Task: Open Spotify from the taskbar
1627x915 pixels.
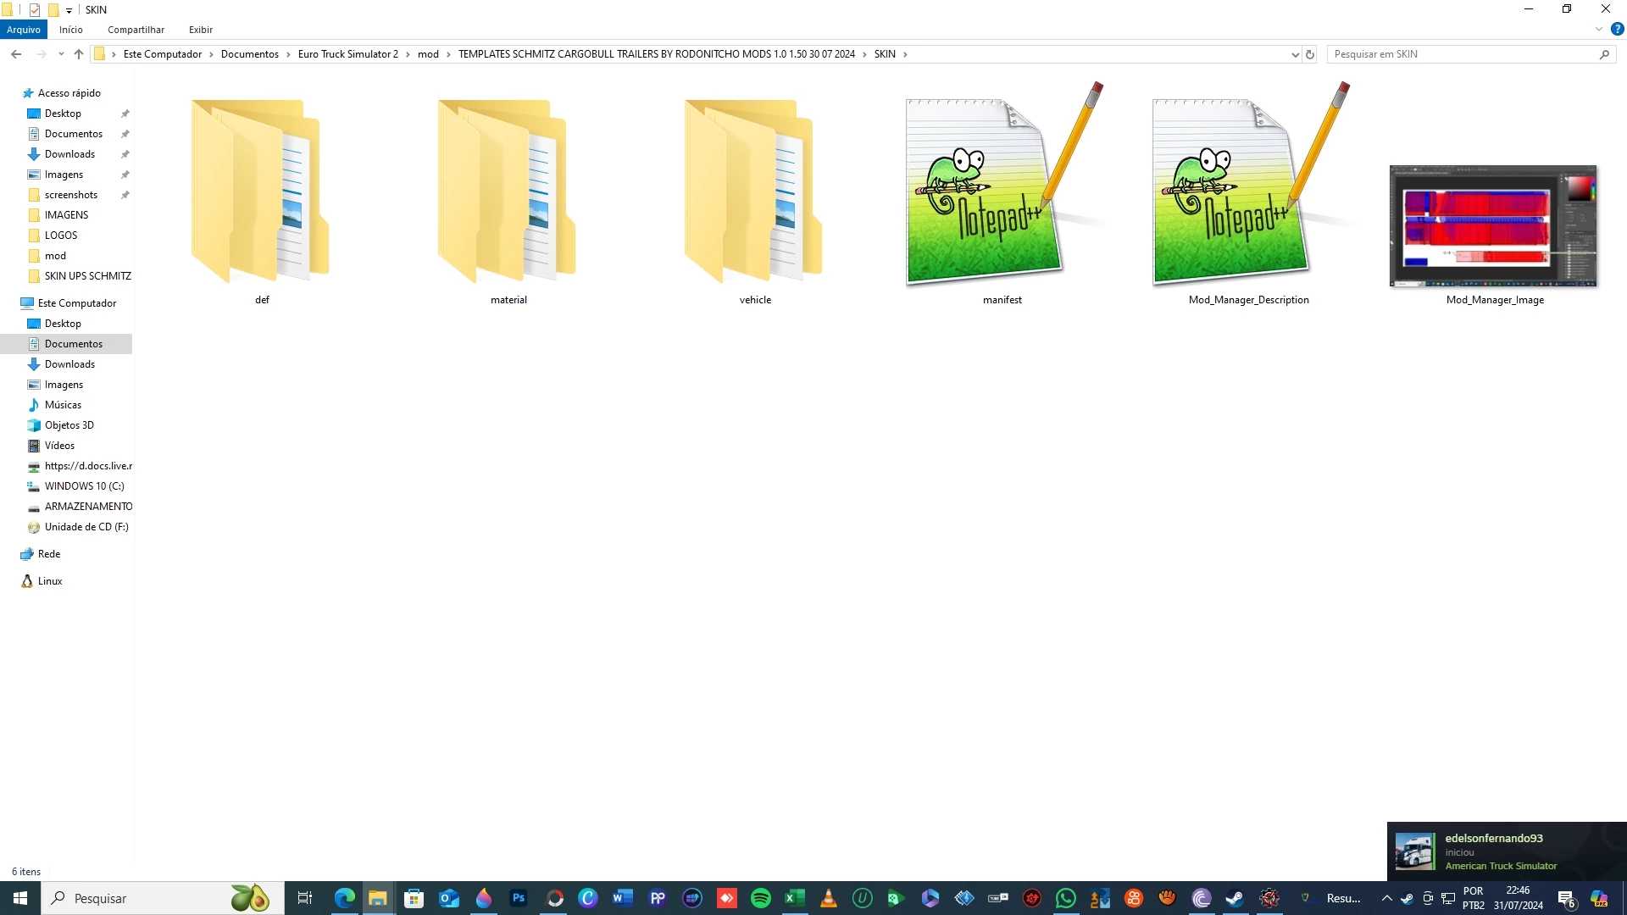Action: click(760, 898)
